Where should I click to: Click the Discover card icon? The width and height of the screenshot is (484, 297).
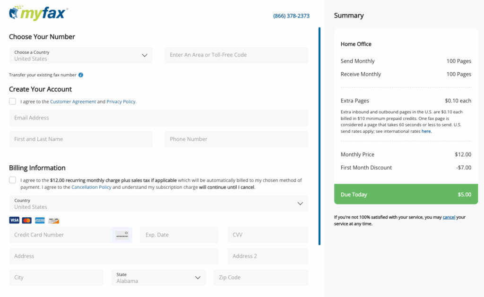(x=54, y=221)
